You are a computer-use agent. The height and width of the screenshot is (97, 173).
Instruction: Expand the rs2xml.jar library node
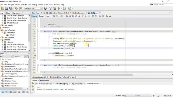[x=2, y=42]
